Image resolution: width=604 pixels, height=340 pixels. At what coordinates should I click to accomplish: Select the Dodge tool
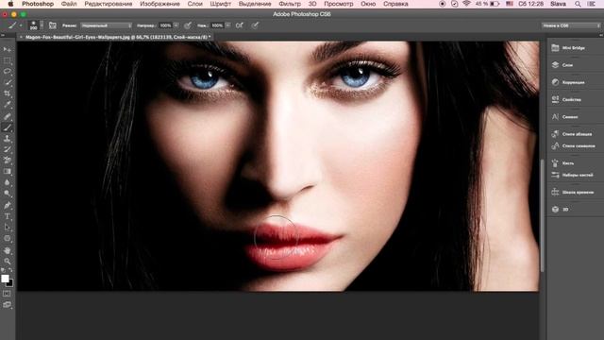pos(7,194)
